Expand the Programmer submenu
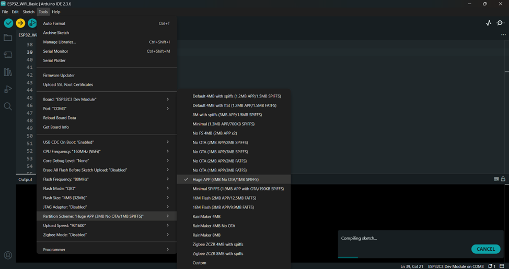 [x=107, y=249]
